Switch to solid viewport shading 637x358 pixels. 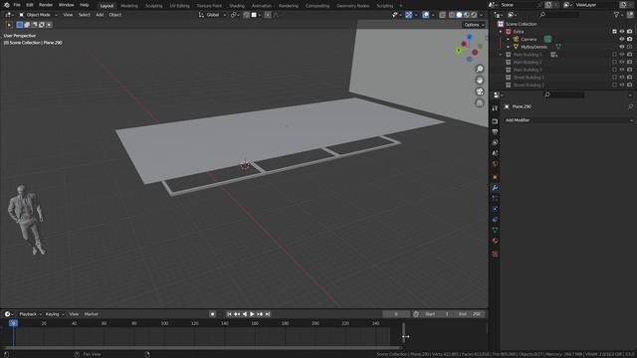pos(459,15)
